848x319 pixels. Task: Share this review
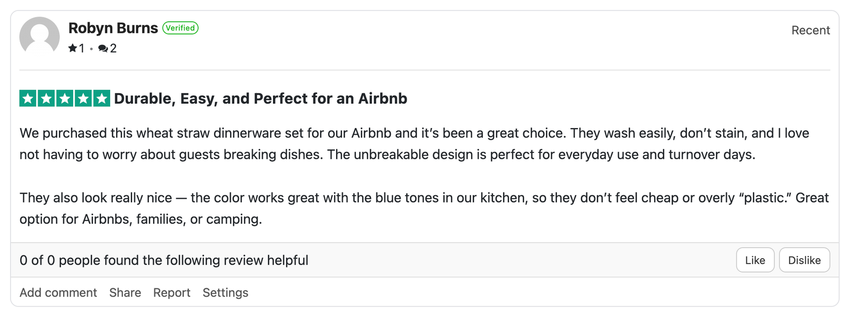125,293
